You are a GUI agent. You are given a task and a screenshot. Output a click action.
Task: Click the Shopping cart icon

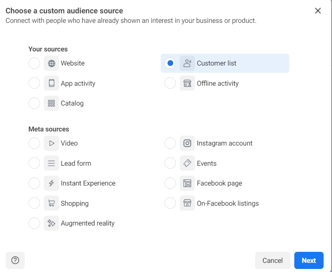51,203
